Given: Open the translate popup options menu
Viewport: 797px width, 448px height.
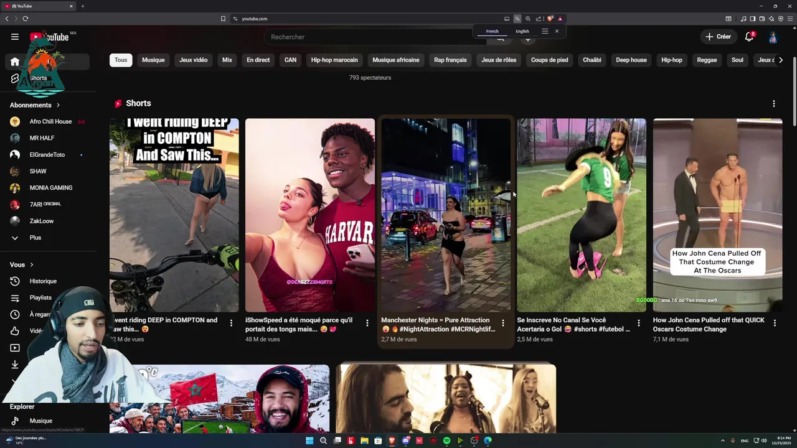Looking at the screenshot, I should (545, 31).
